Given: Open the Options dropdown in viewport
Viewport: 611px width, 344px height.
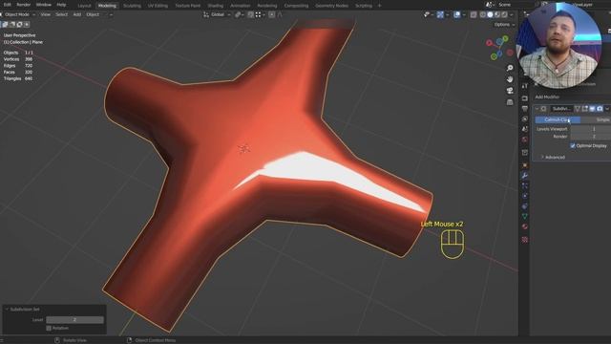Looking at the screenshot, I should pyautogui.click(x=504, y=25).
